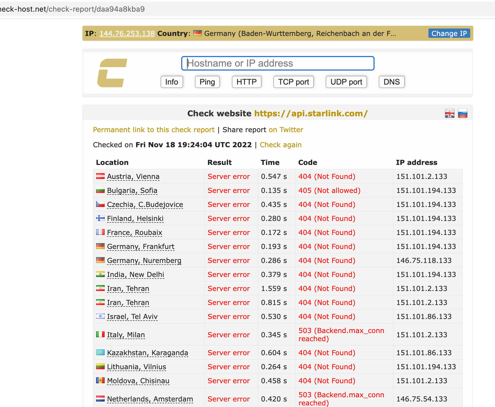The height and width of the screenshot is (407, 495).
Task: Select the 405 (Not allowed) code for Sofia
Action: [329, 191]
